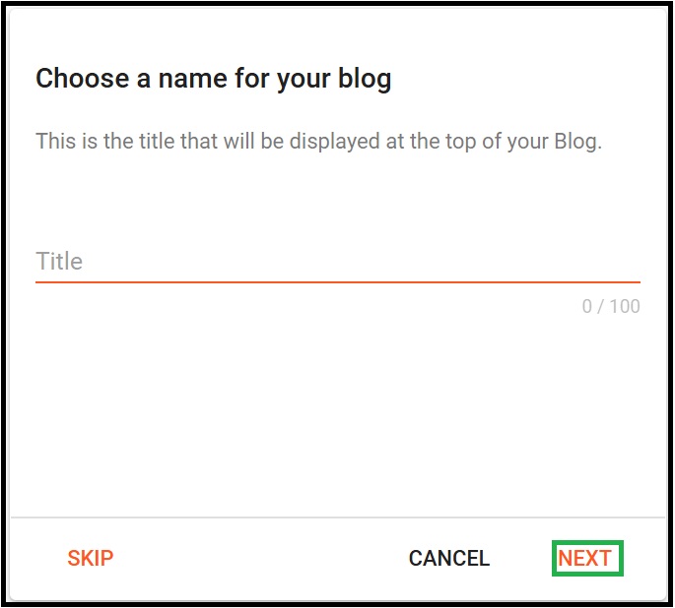Choose NEXT highlighted in green outline
This screenshot has height=608, width=675.
[x=585, y=559]
